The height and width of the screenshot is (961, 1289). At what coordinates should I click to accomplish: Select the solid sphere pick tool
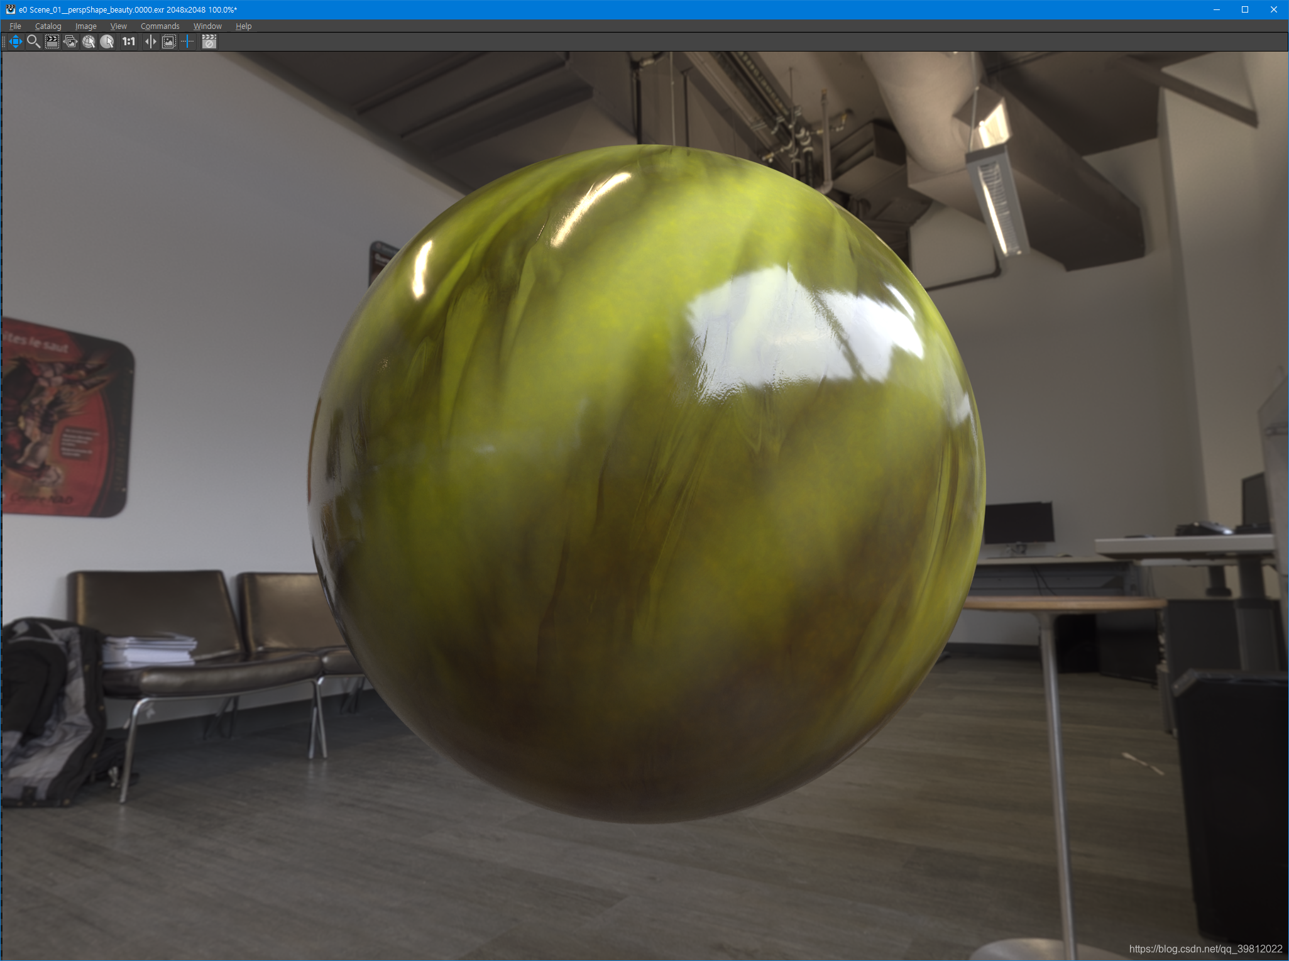click(x=107, y=41)
